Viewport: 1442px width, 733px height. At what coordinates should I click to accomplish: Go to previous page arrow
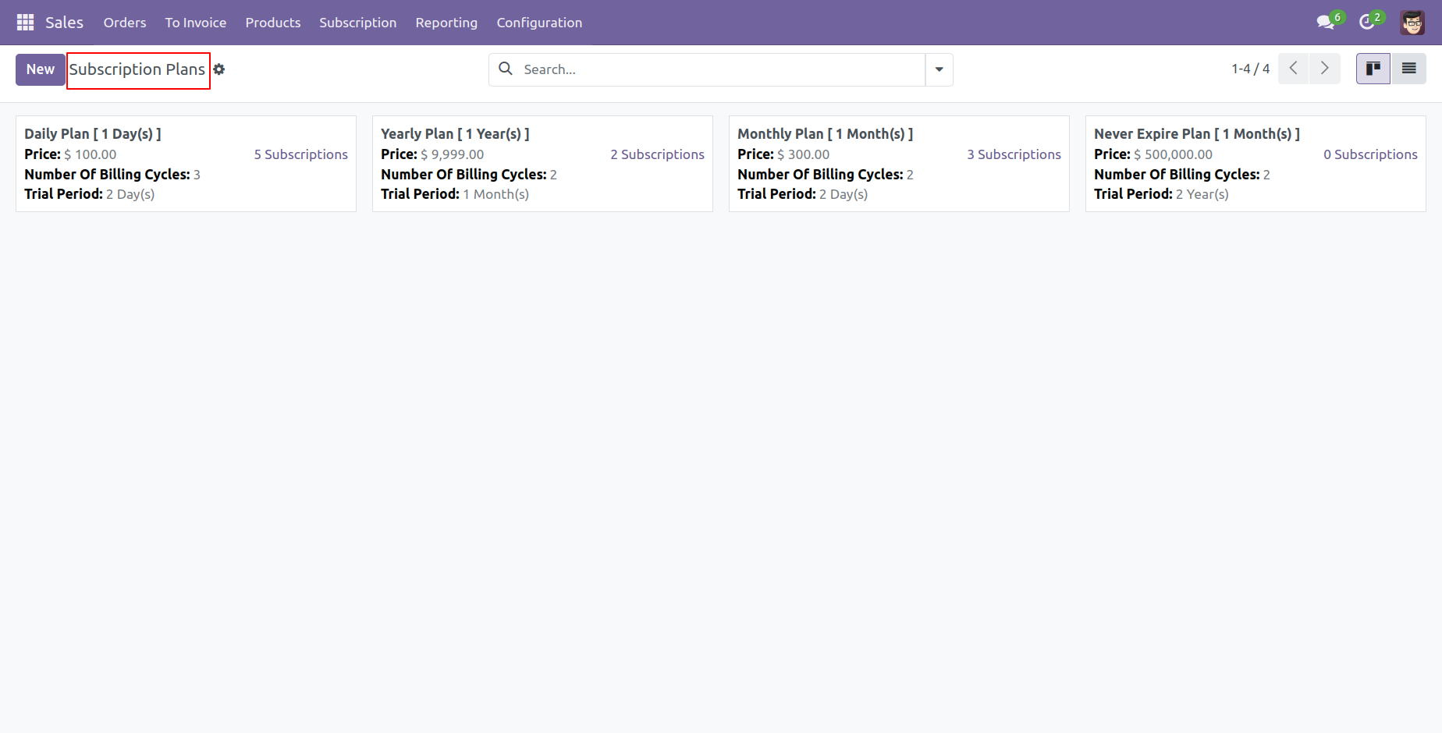click(x=1294, y=69)
